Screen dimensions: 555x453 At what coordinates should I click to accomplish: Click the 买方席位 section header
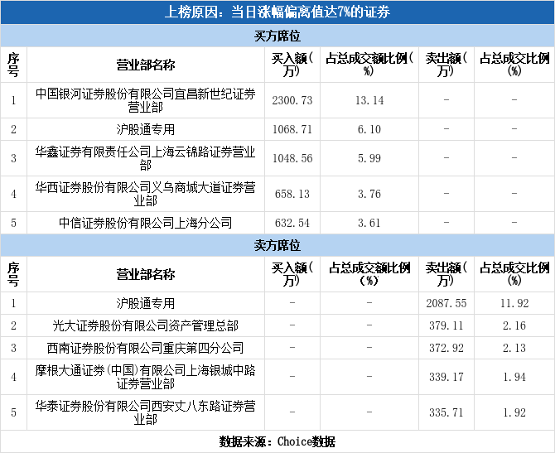coord(277,36)
